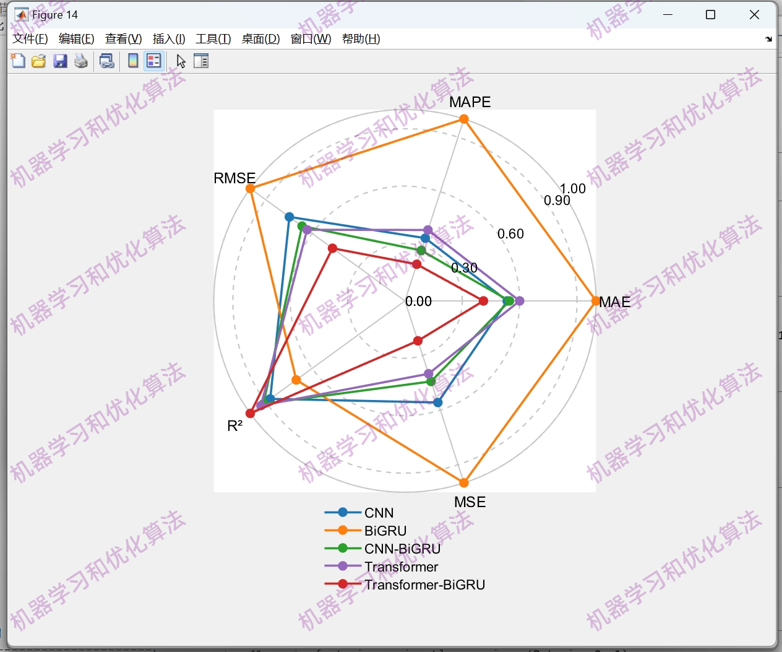Open the 插入(I) menu
Viewport: 782px width, 652px height.
(x=169, y=38)
